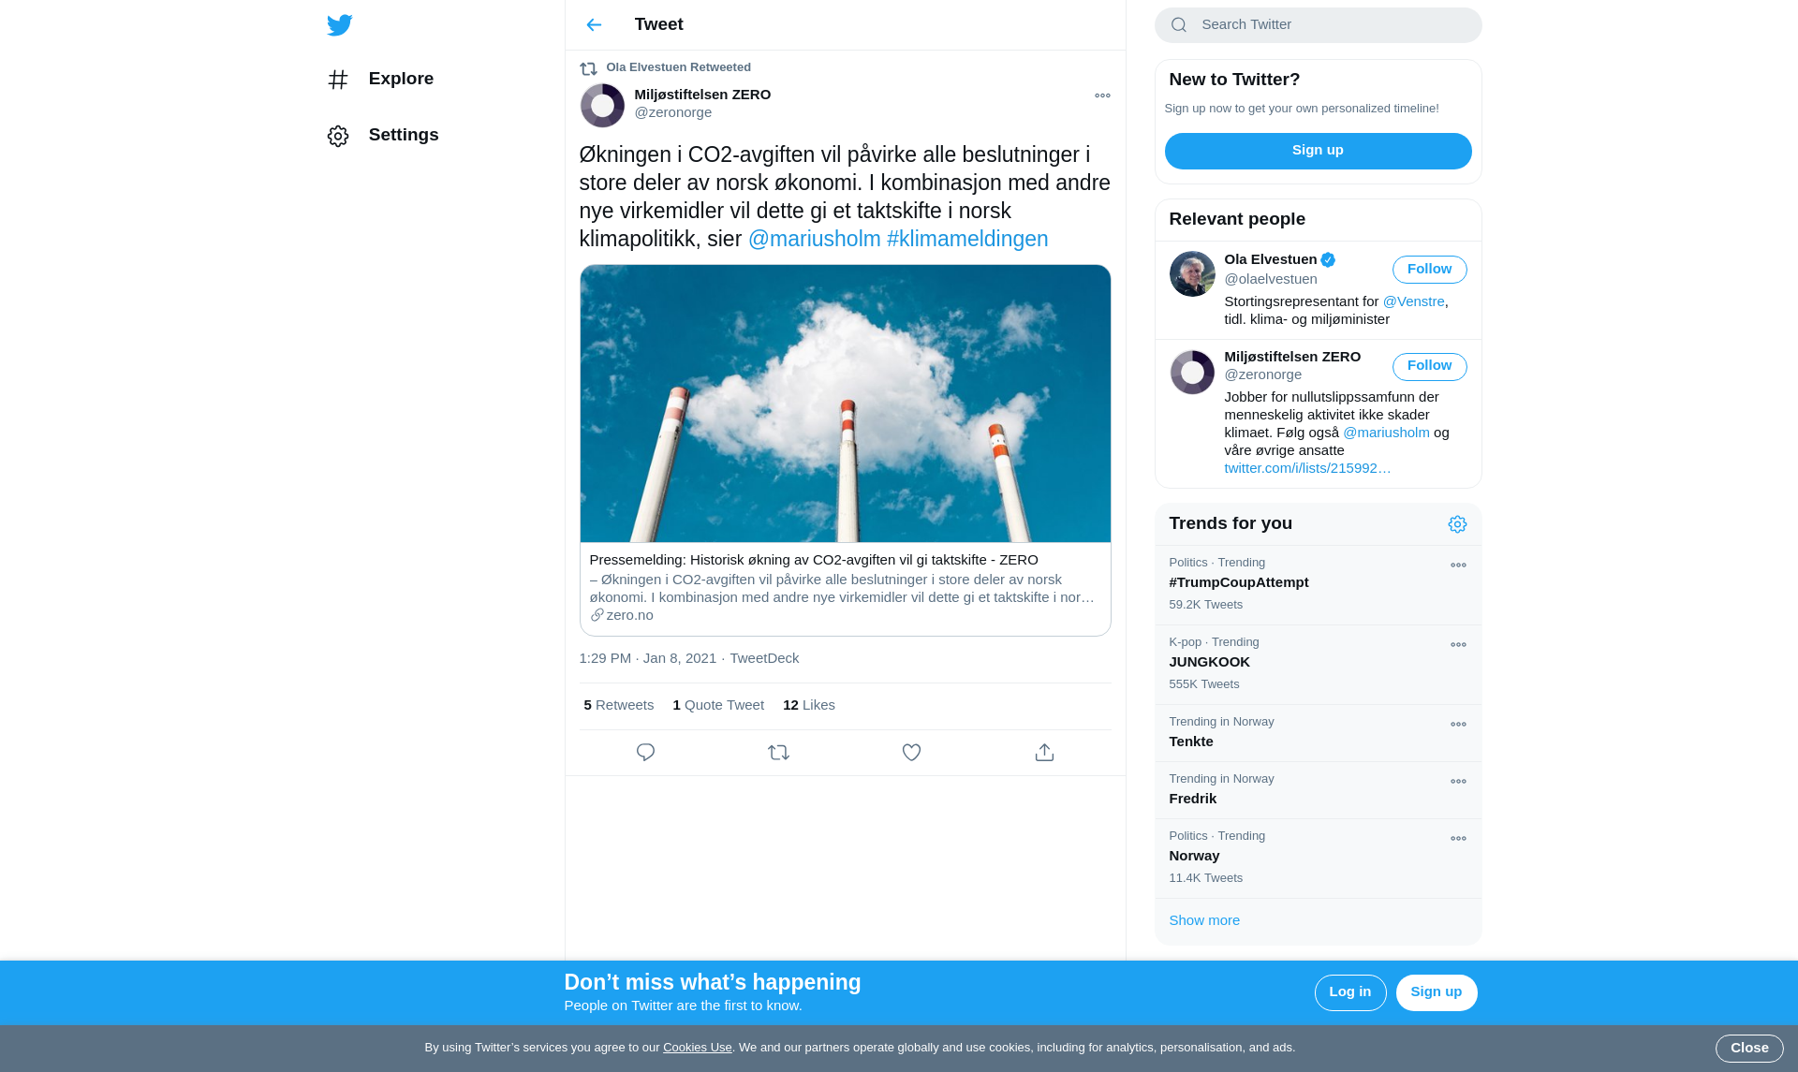
Task: View the 5 Retweets list
Action: click(618, 706)
